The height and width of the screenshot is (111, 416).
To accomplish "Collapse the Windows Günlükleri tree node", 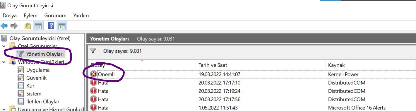I will (x=4, y=62).
